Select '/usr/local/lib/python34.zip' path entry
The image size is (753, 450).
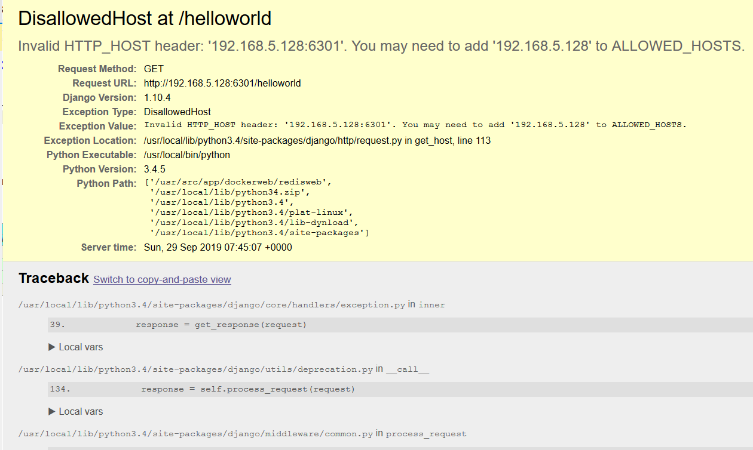point(231,192)
